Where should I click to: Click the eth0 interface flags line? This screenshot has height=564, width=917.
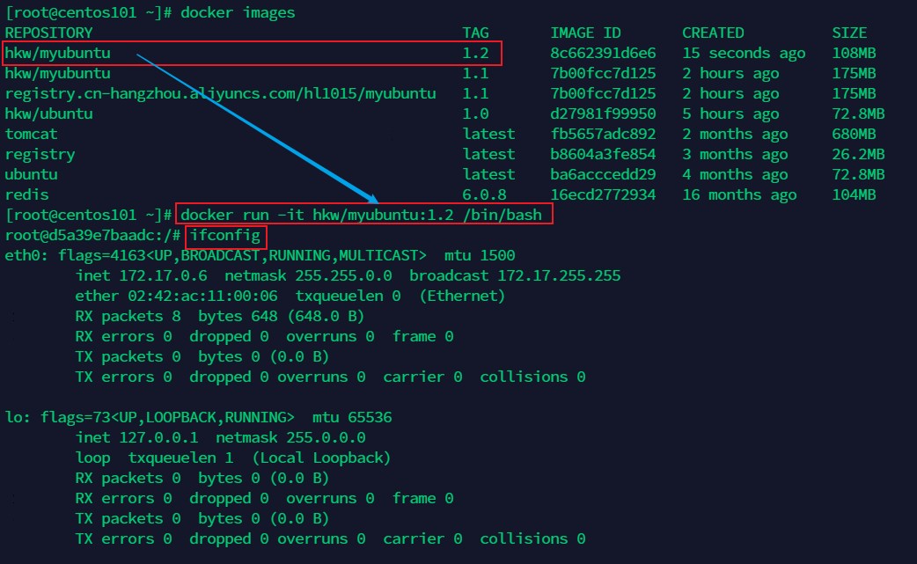tap(260, 255)
